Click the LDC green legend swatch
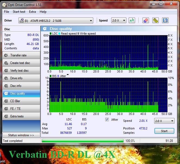180x164 pixels. (x=51, y=34)
